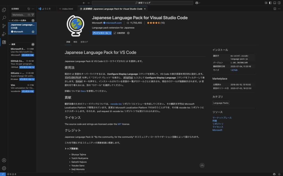Open settings gear next to auto update
Image resolution: width=283 pixels, height=176 pixels.
[x=128, y=33]
